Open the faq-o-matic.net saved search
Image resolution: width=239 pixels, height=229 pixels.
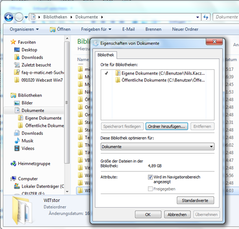pos(39,73)
